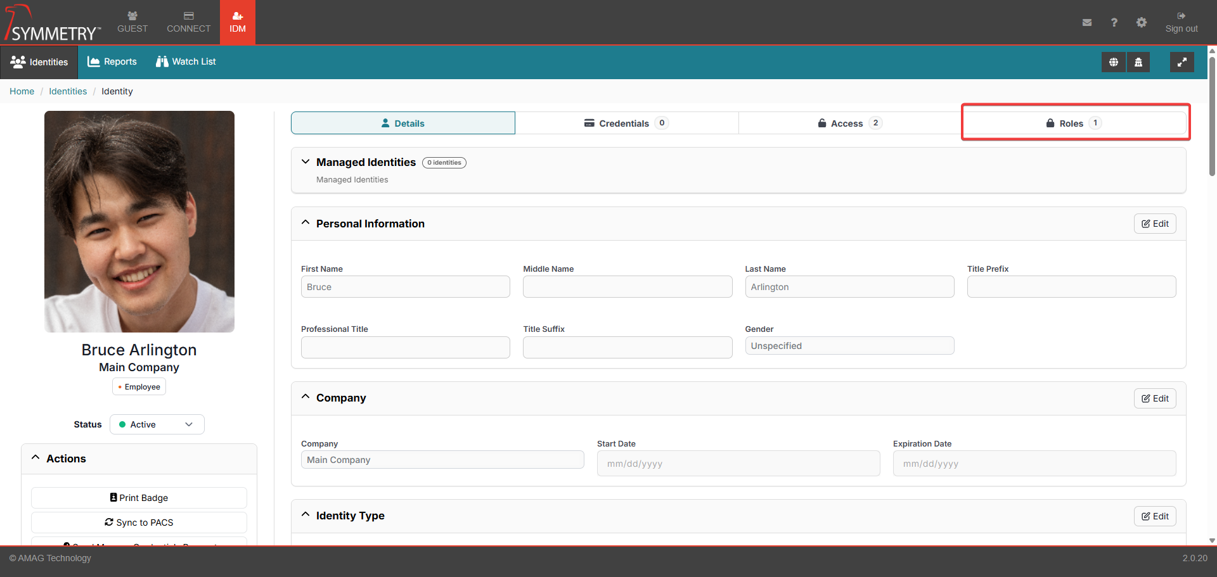Collapse the Actions panel

point(36,458)
